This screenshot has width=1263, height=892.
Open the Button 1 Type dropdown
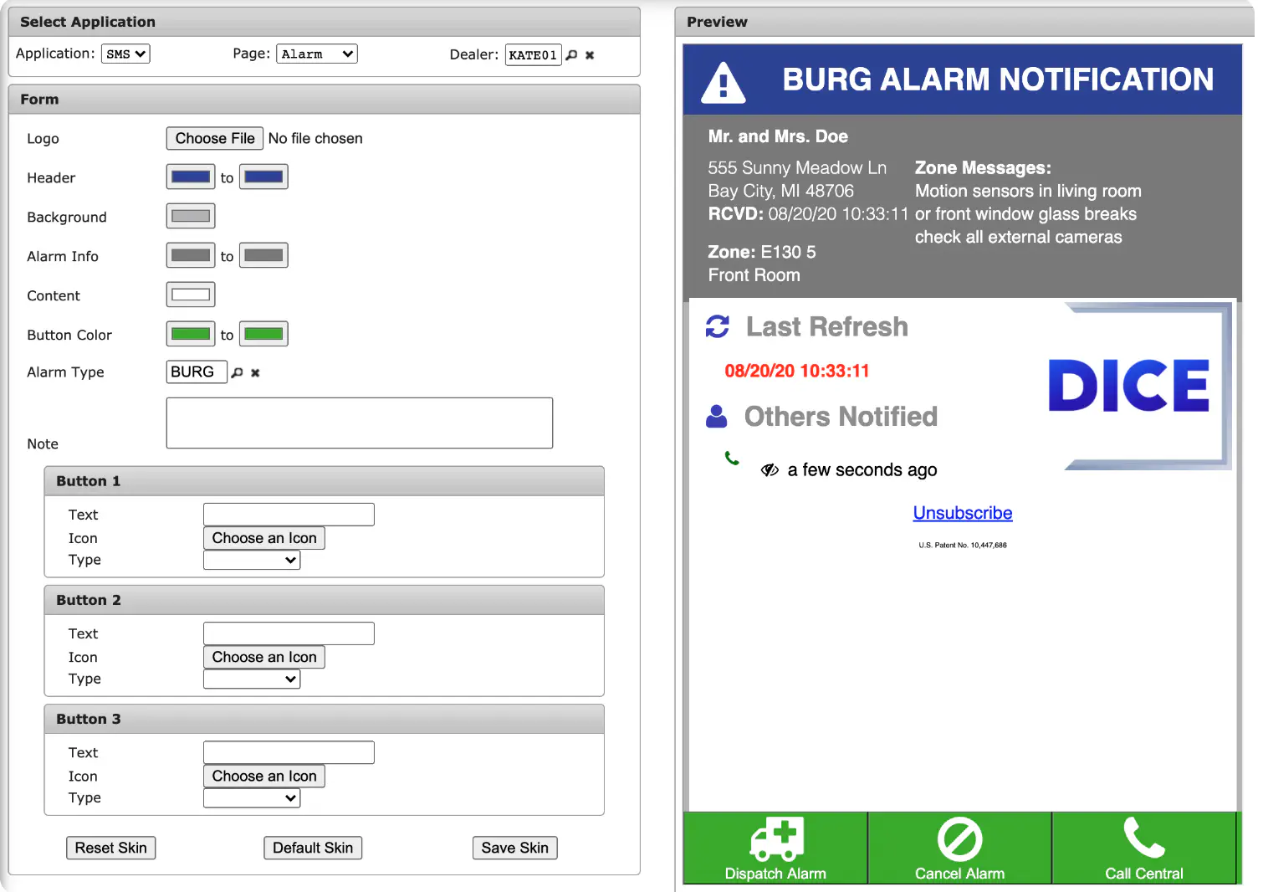pyautogui.click(x=252, y=560)
